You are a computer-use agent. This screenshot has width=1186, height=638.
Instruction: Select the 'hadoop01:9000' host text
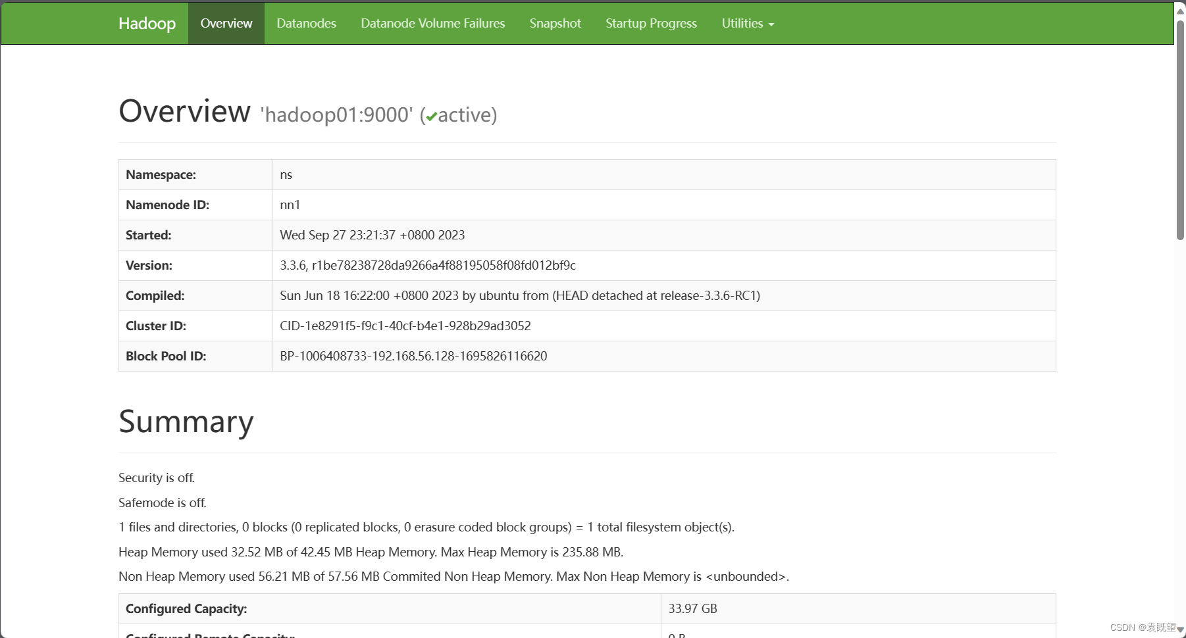click(x=336, y=115)
